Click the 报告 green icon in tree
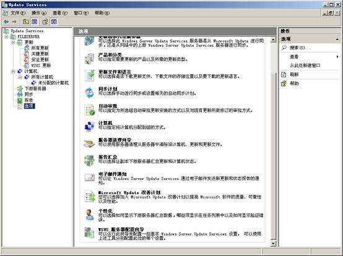The height and width of the screenshot is (256, 343). pos(20,100)
